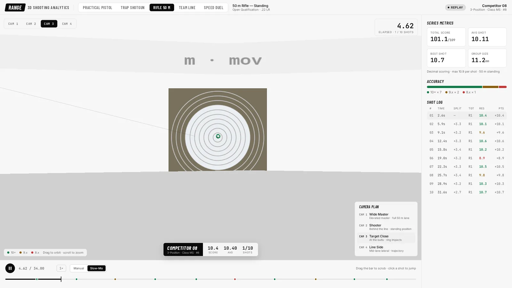Screen dimensions: 512x288
Task: Click the Best Shot metric card
Action: click(446, 58)
